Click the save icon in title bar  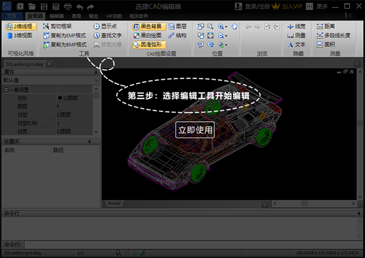tap(44, 7)
